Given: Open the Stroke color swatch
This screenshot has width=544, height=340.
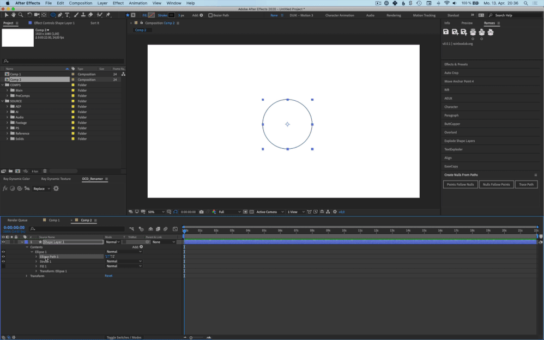Looking at the screenshot, I should tap(171, 15).
